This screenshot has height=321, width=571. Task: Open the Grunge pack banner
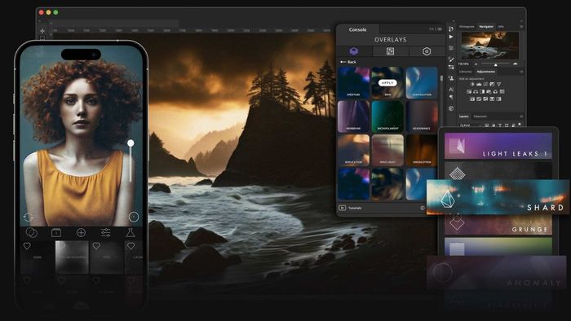pyautogui.click(x=498, y=225)
